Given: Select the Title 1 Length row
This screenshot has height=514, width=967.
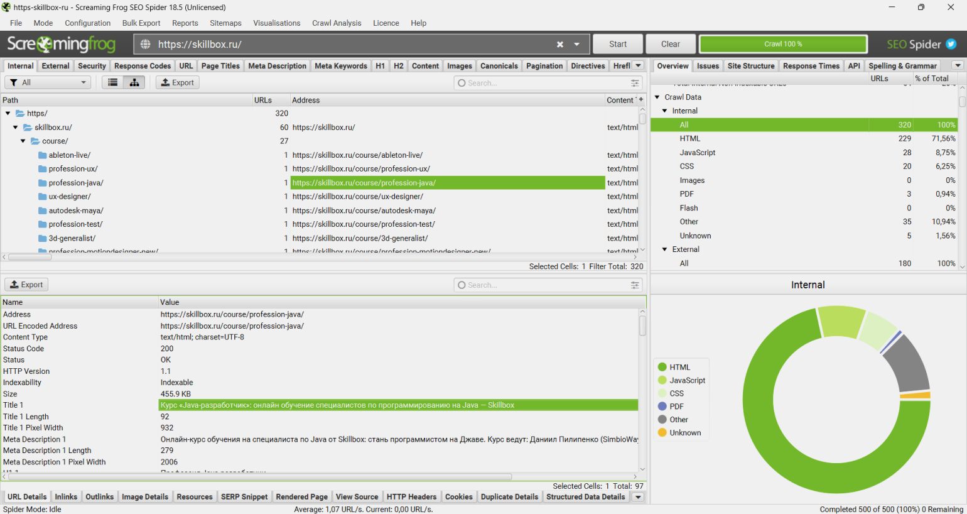Looking at the screenshot, I should point(320,417).
